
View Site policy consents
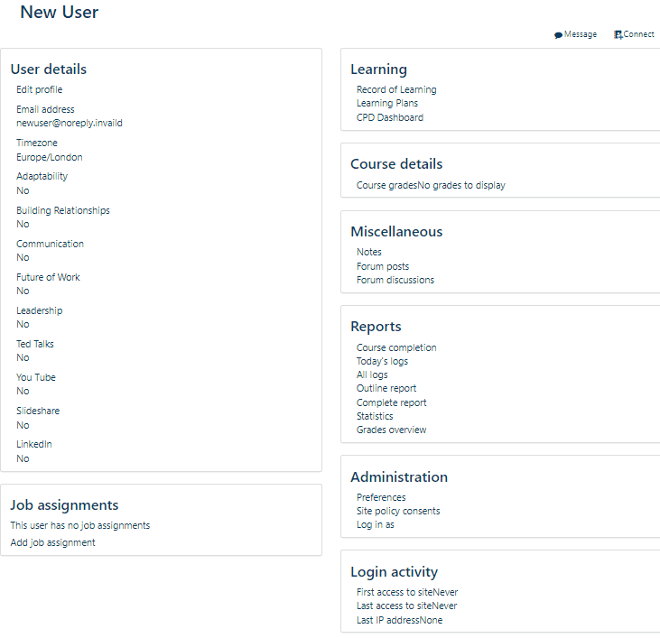coord(398,511)
